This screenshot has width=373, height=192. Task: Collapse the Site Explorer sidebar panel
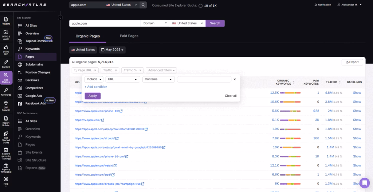pos(60,17)
